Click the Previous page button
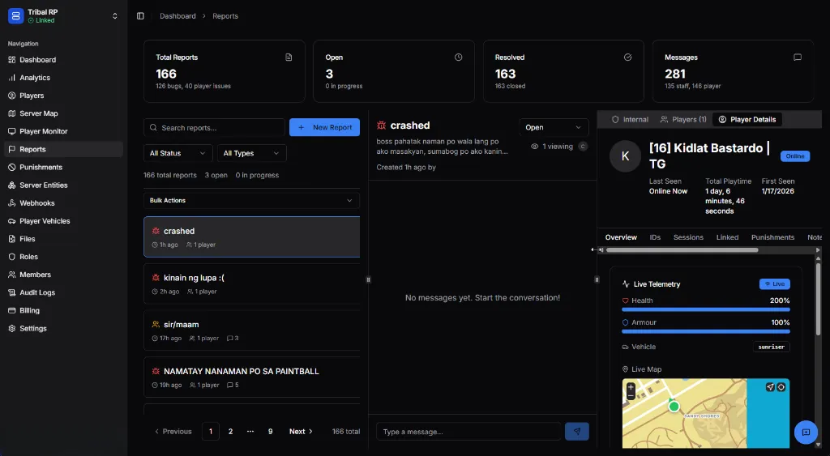This screenshot has height=456, width=830. [x=173, y=432]
